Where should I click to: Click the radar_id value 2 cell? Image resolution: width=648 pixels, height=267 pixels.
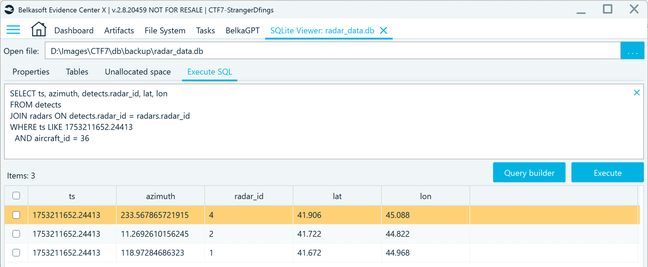click(x=249, y=234)
